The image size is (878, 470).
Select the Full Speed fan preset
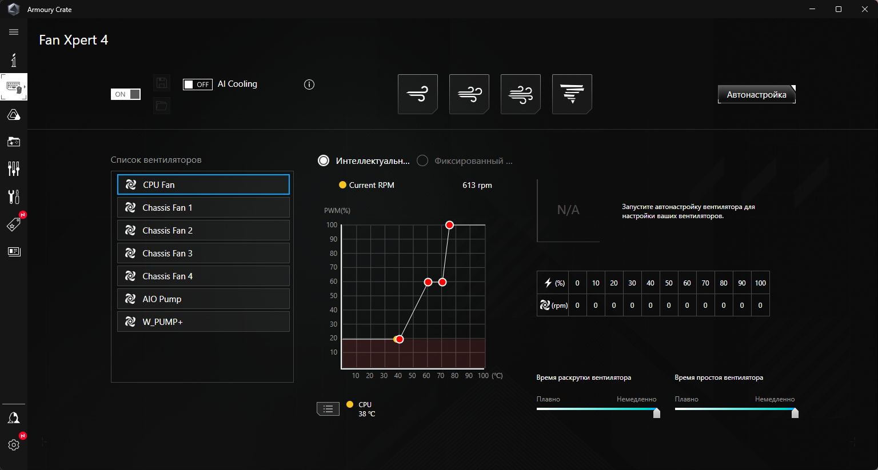pyautogui.click(x=572, y=94)
